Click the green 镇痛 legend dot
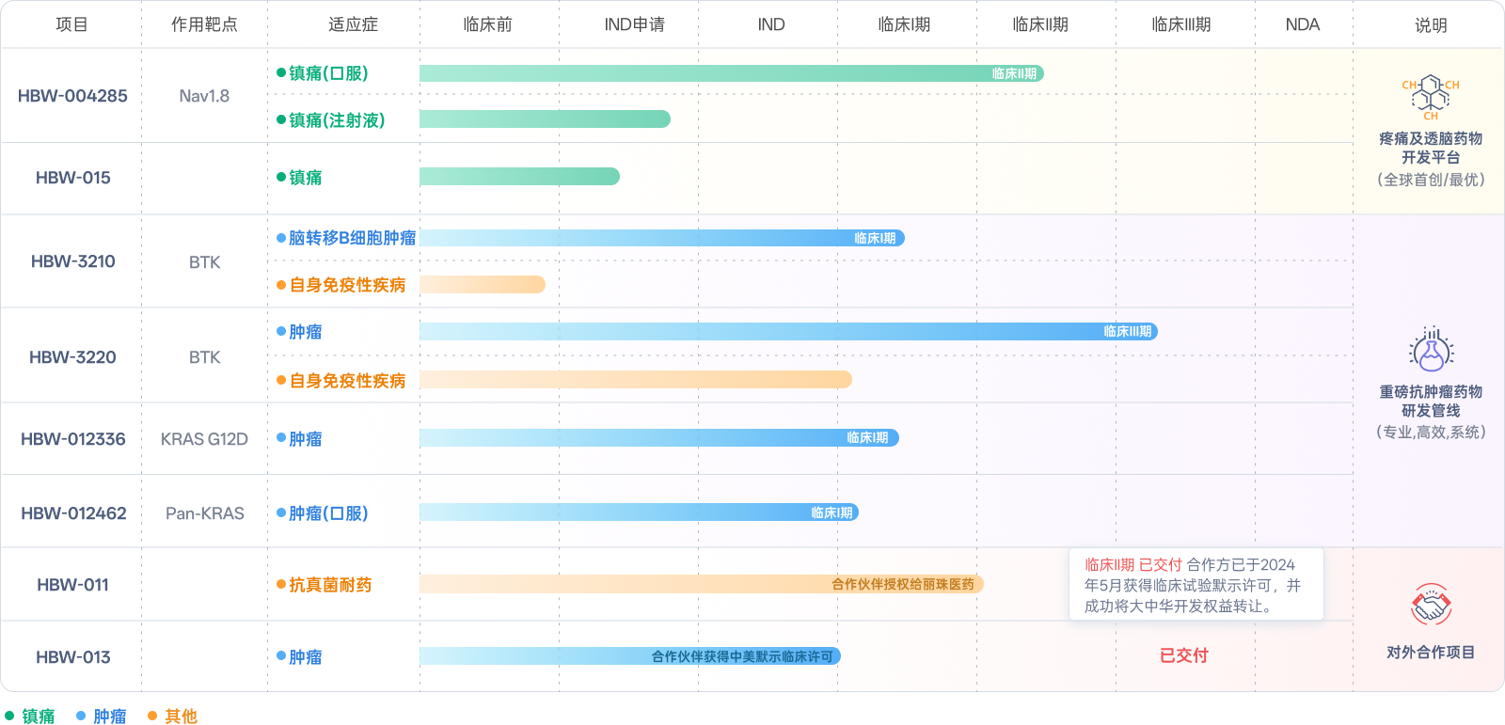The height and width of the screenshot is (725, 1505). (10, 716)
